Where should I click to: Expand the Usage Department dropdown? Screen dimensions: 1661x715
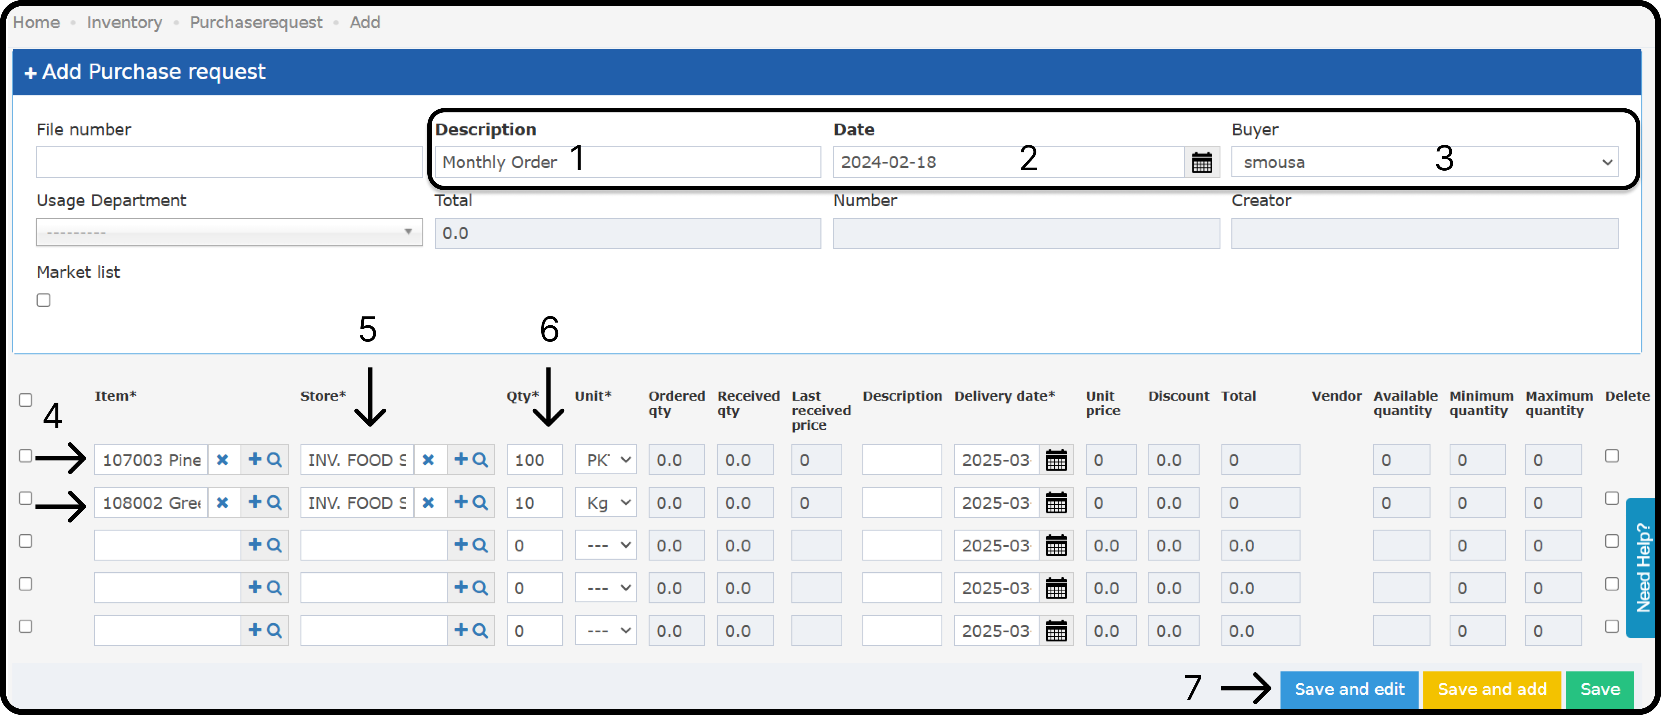coord(230,233)
